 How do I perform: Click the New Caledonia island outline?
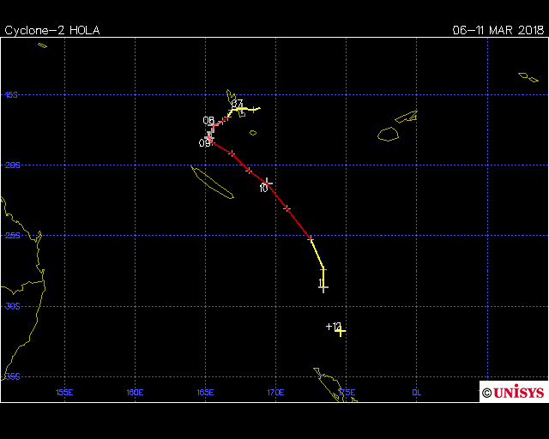[212, 183]
